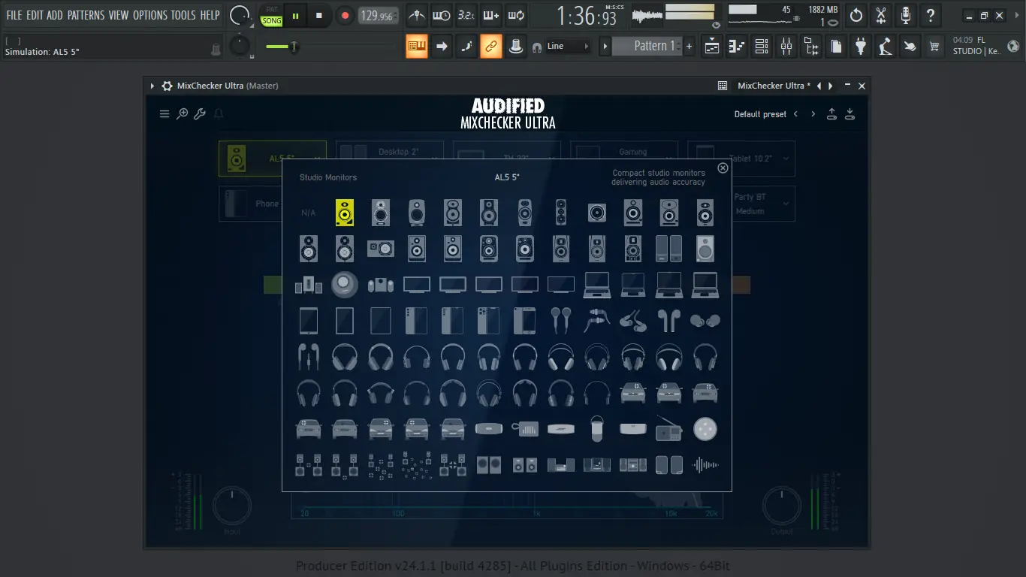Image resolution: width=1026 pixels, height=577 pixels.
Task: Open the FL Studio mixer view
Action: pos(786,47)
